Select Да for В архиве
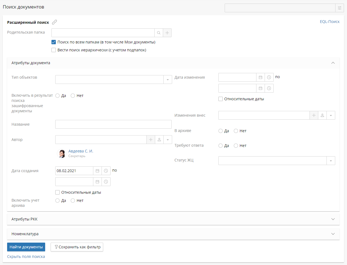 pyautogui.click(x=221, y=131)
